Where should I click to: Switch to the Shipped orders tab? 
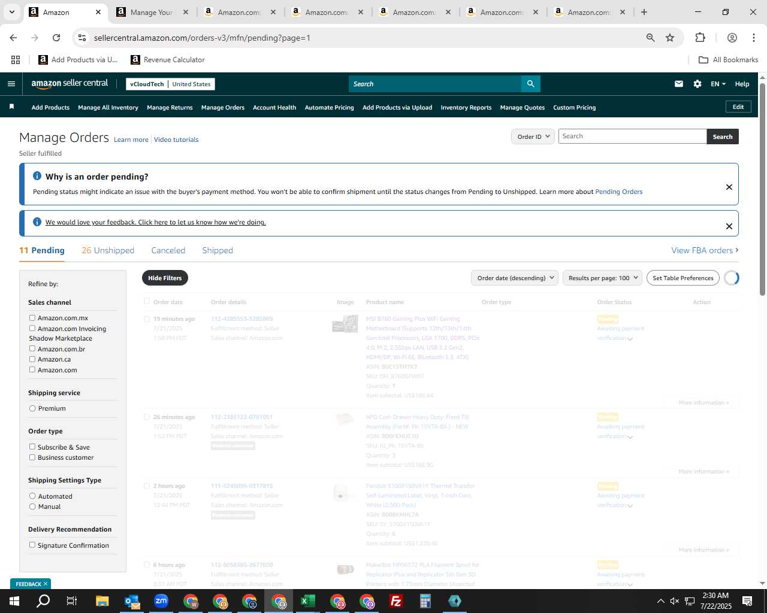tap(218, 250)
